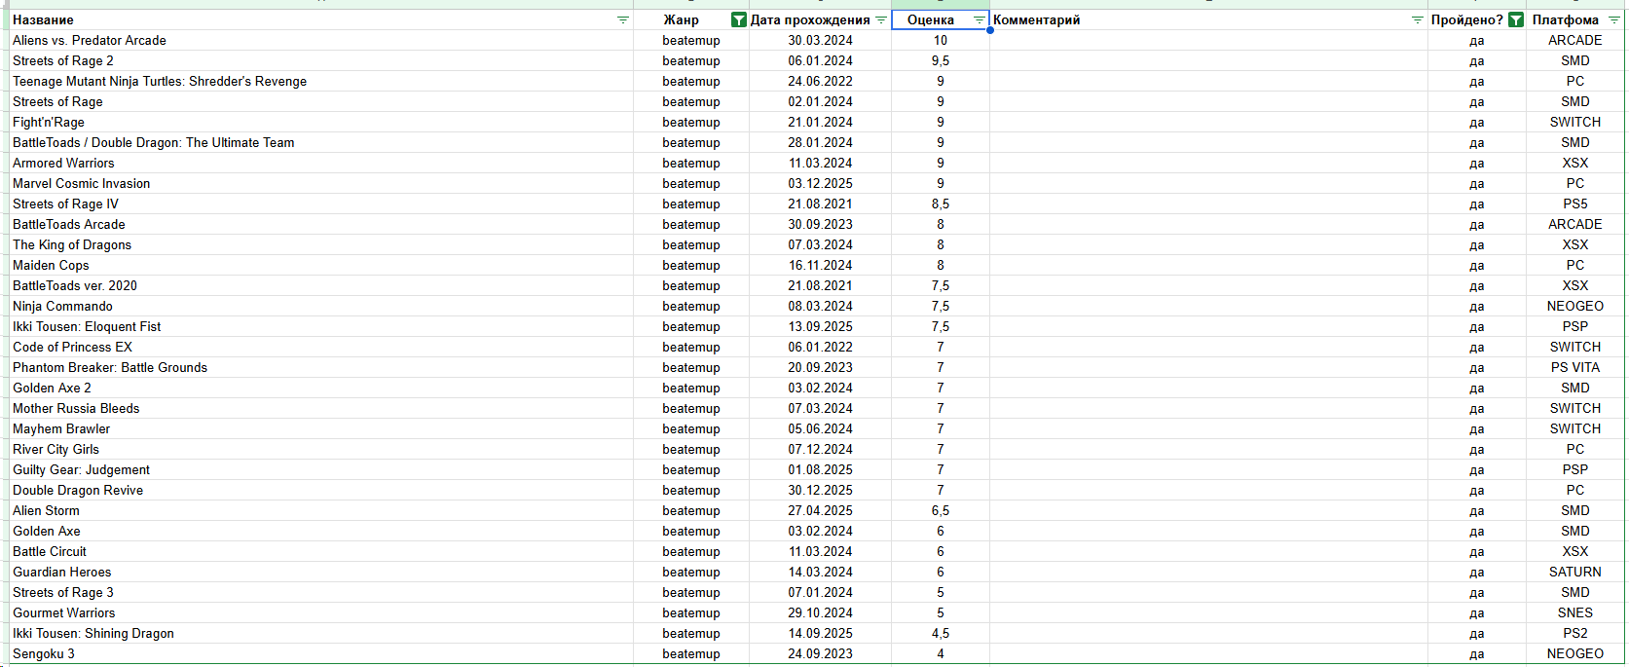Viewport: 1629px width, 667px height.
Task: Click the blue fill handle of the Оценка cell
Action: click(989, 30)
